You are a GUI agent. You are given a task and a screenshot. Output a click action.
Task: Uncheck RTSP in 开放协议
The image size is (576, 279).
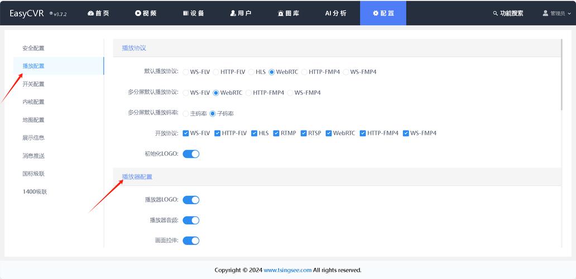304,133
